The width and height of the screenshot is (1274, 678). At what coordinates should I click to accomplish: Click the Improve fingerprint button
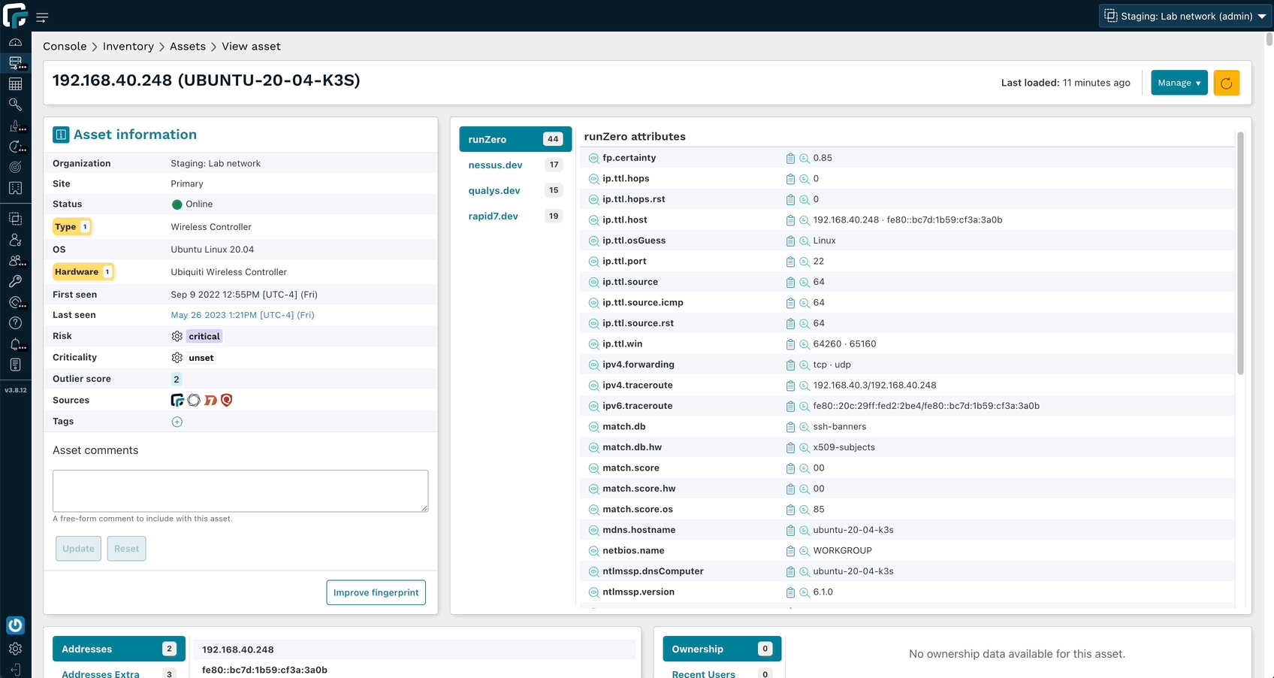pos(376,592)
